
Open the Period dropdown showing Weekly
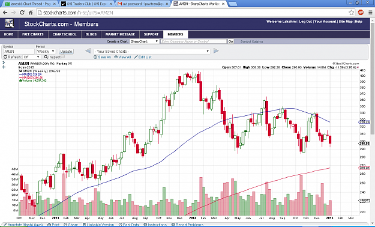tap(46, 51)
